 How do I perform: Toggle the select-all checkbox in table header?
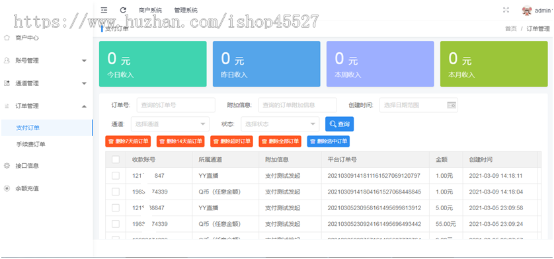tap(116, 160)
